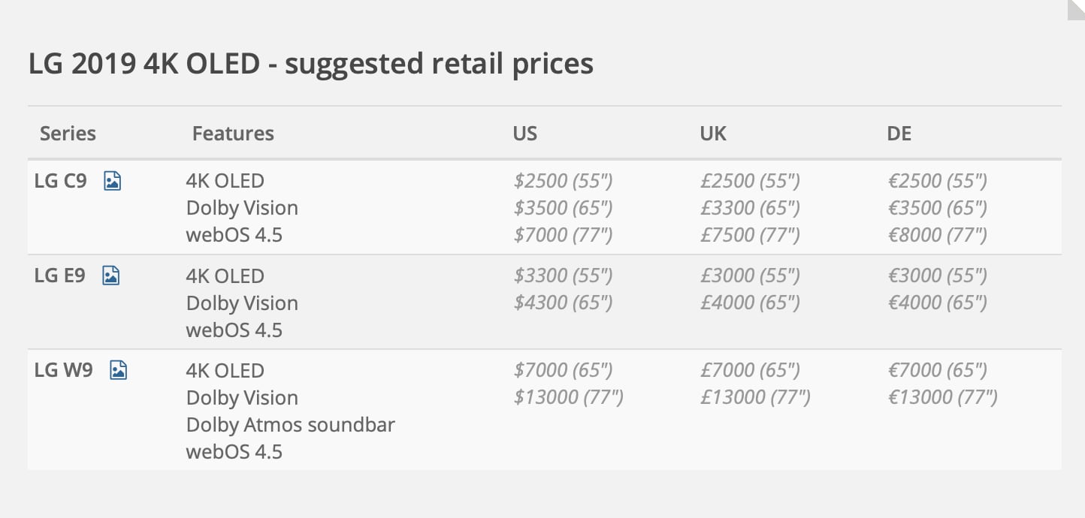Click the £3300 (65") UK price
Screen dimensions: 1085x518
(750, 208)
